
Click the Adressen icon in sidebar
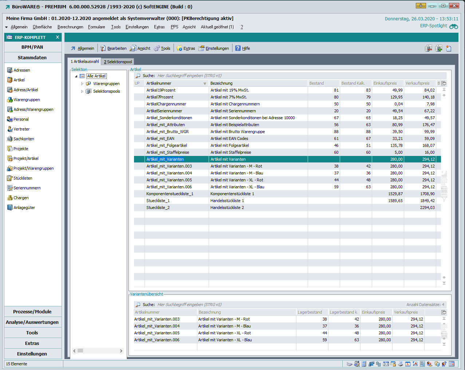pyautogui.click(x=10, y=70)
